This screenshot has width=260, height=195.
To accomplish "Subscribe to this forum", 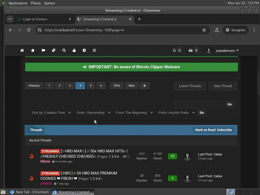I will click(224, 130).
